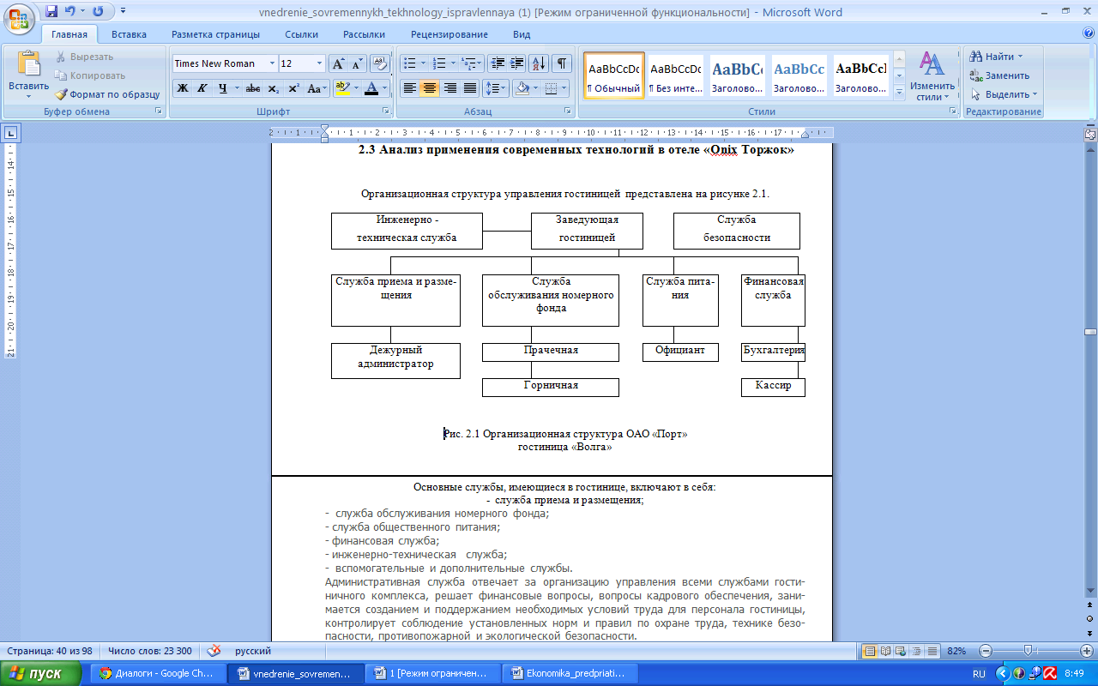Switch to the Рассылки tab
The height and width of the screenshot is (686, 1098).
point(364,34)
